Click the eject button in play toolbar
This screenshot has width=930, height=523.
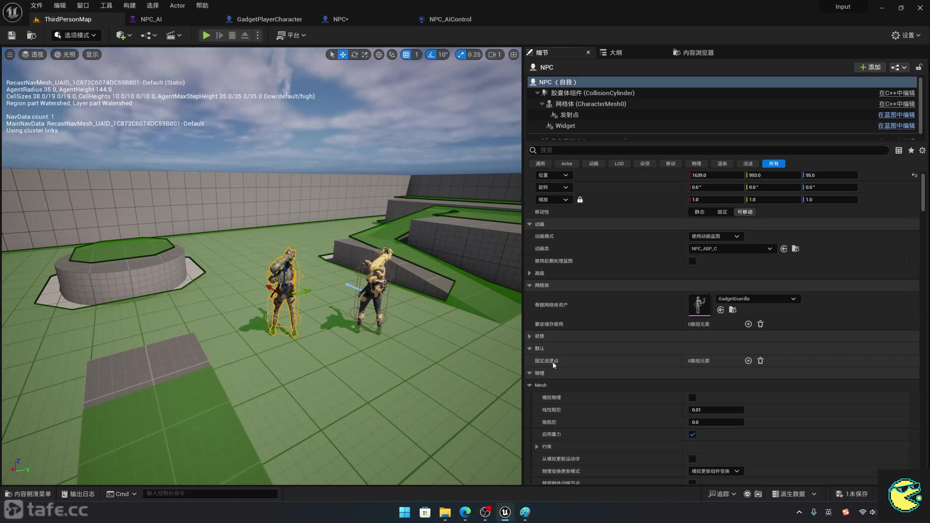click(x=245, y=35)
